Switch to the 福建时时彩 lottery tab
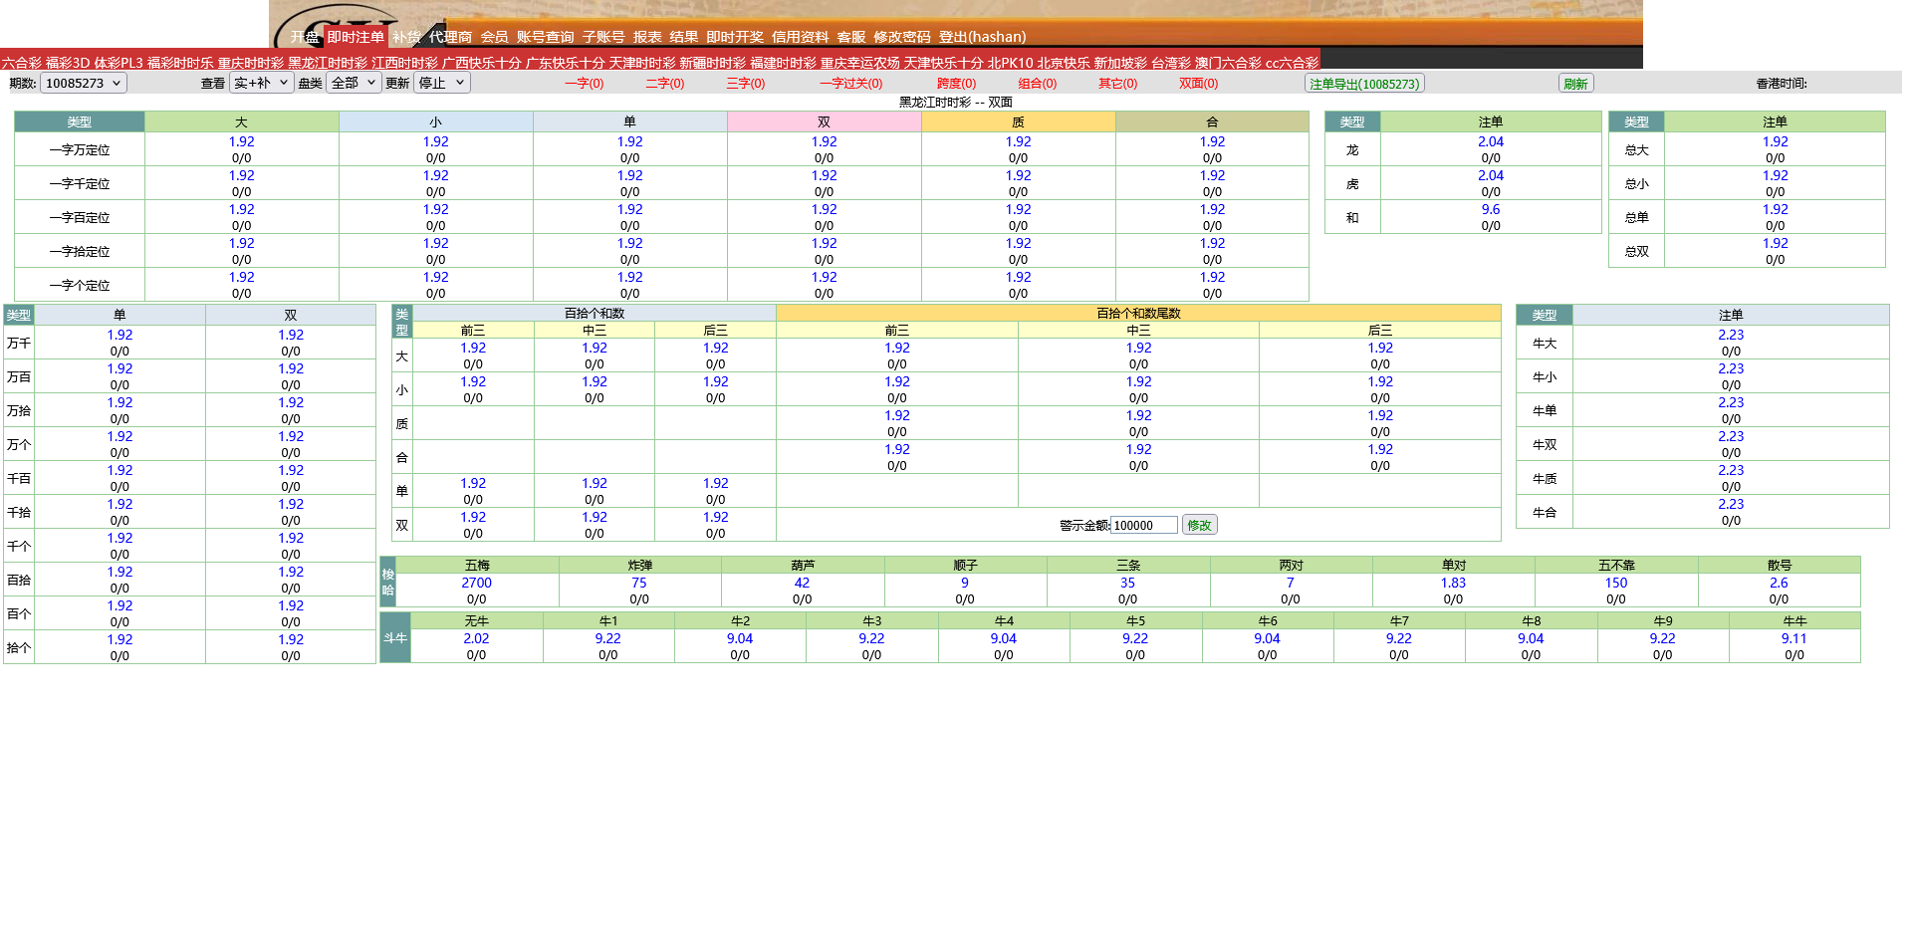 784,63
